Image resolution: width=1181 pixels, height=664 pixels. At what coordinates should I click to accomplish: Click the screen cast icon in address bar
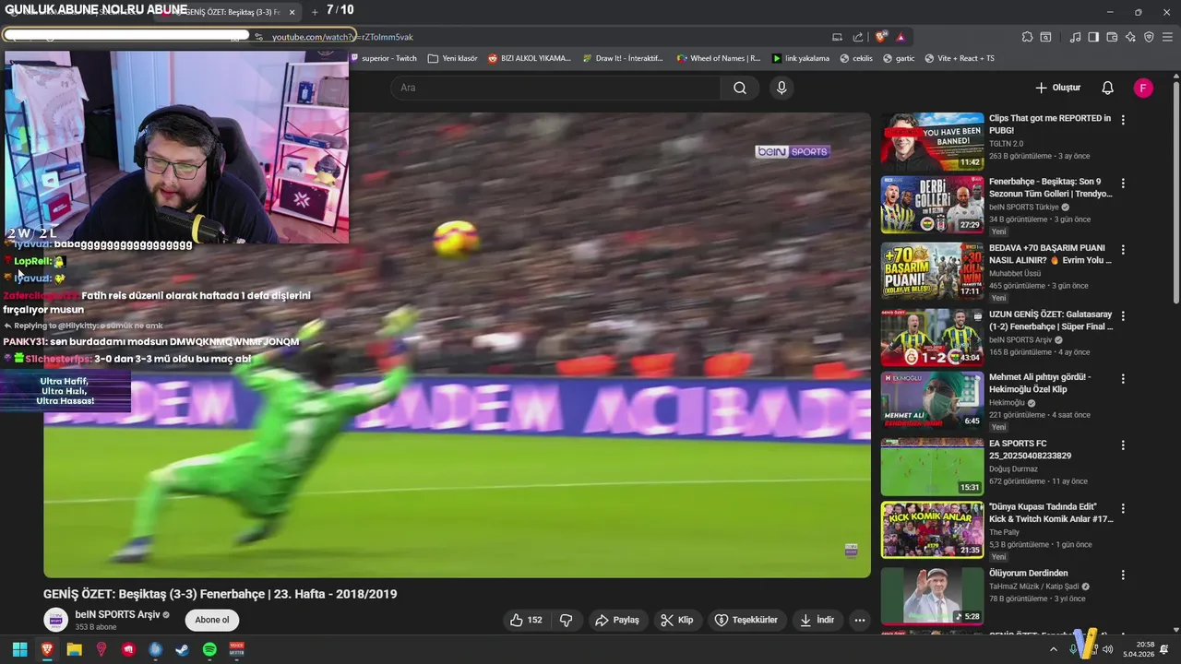837,37
